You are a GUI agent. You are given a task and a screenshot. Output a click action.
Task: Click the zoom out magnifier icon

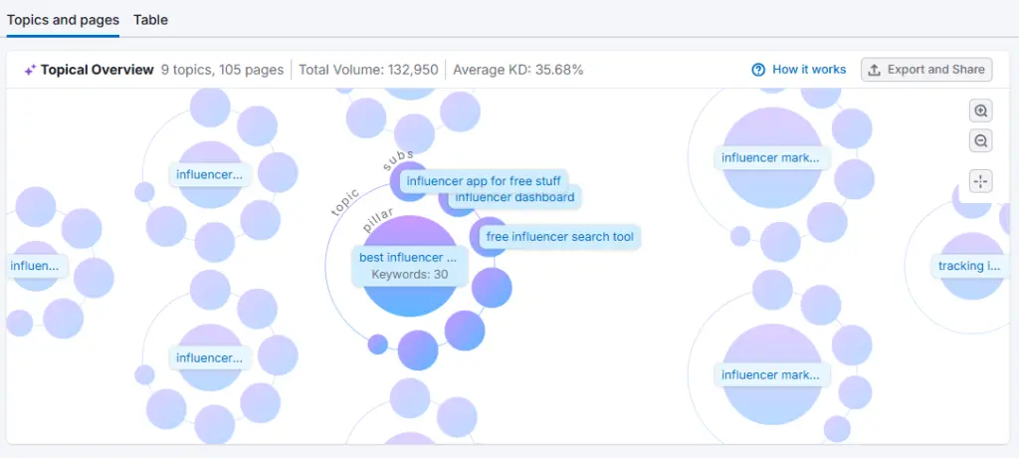[981, 141]
